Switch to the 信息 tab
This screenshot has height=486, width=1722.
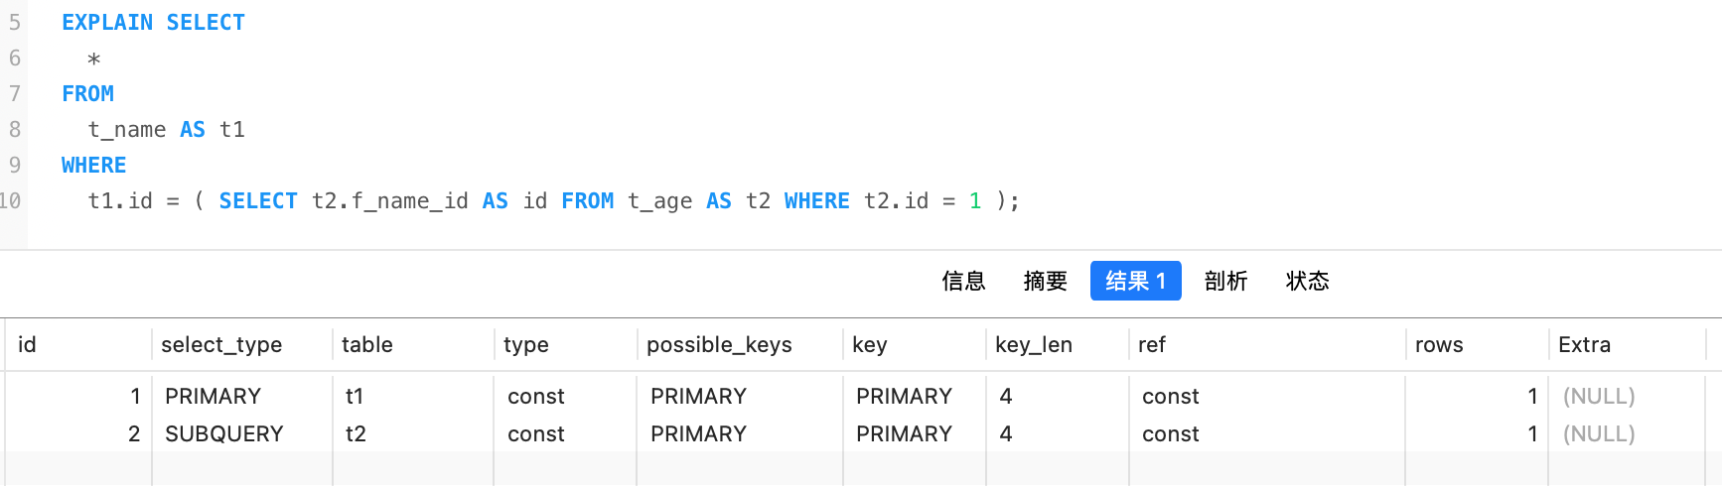click(x=963, y=282)
